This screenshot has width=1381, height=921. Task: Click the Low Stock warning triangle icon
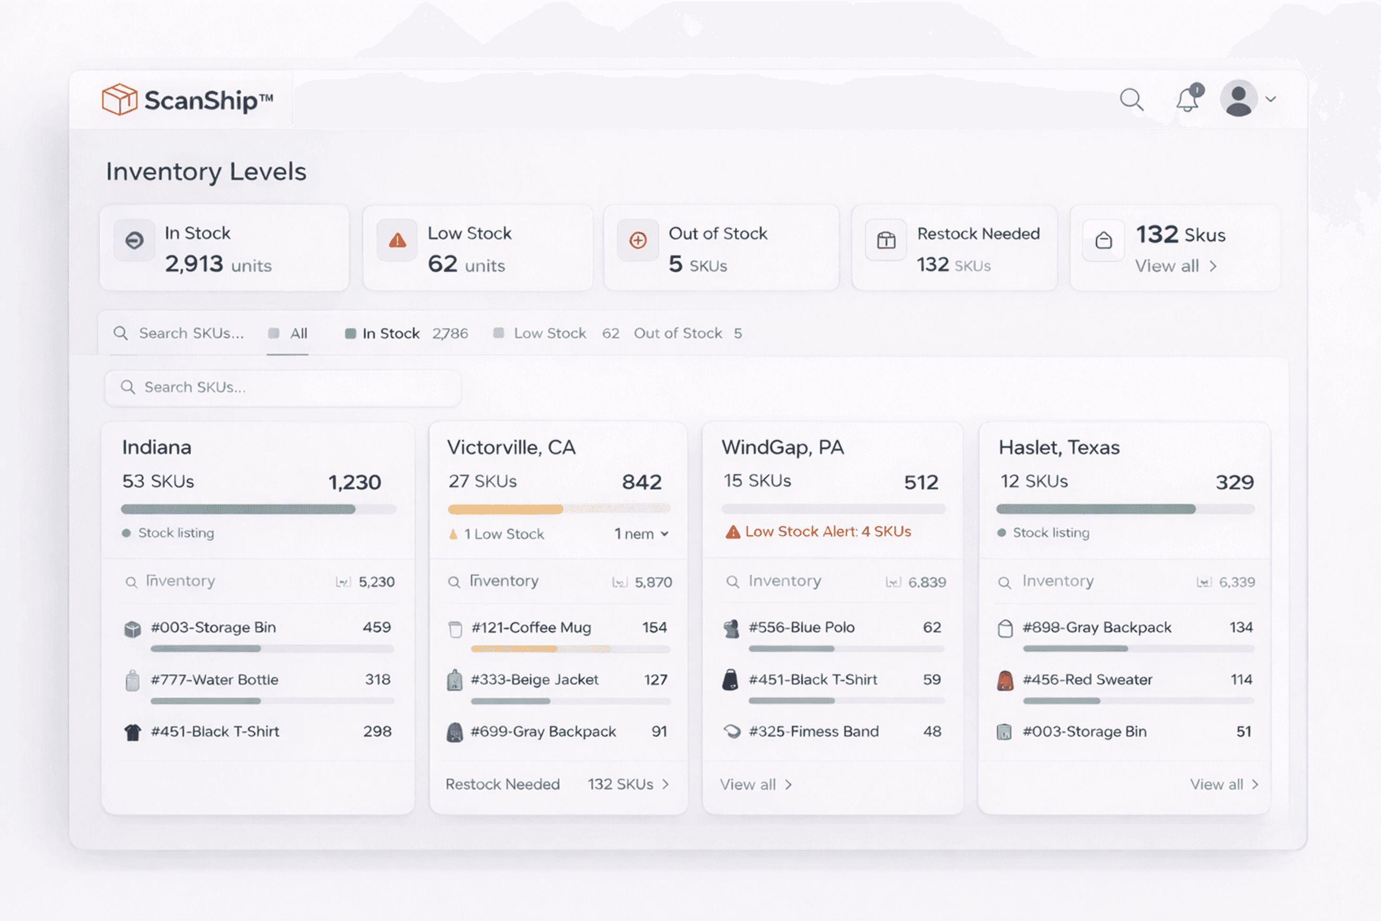pos(398,240)
